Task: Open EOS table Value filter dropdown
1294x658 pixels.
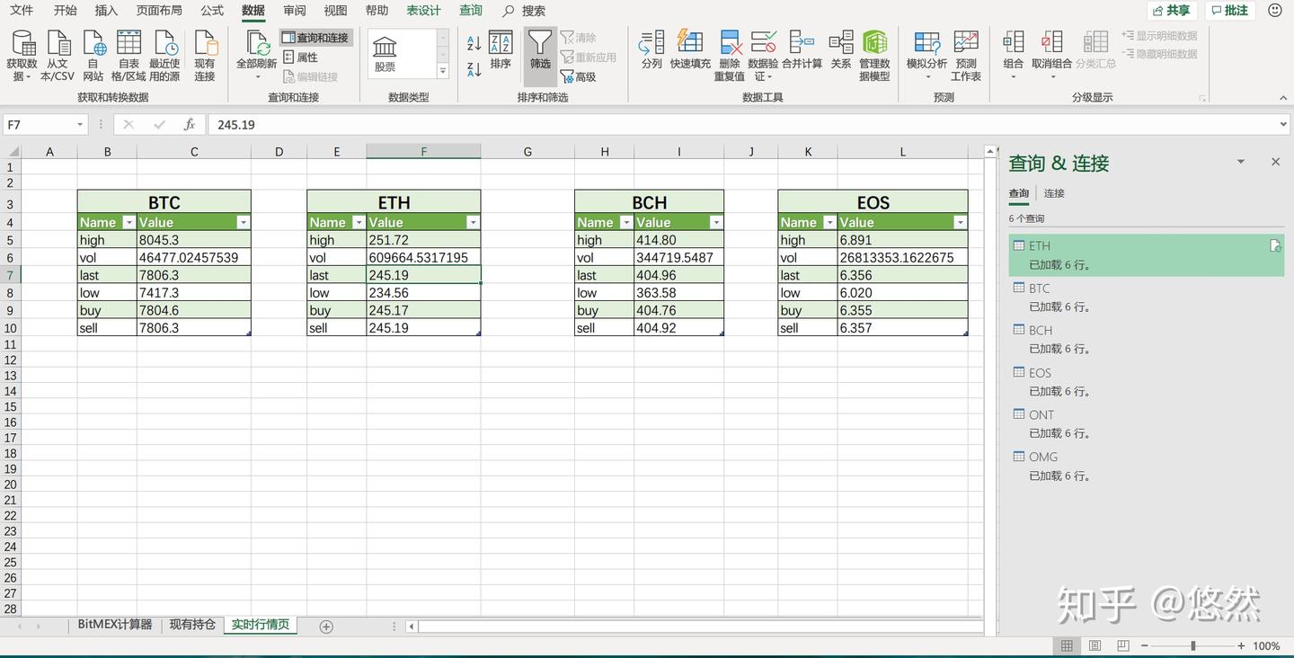Action: click(960, 223)
